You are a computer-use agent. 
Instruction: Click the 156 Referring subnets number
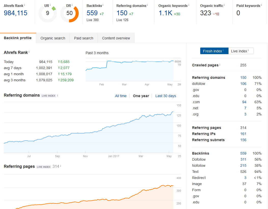[243, 140]
